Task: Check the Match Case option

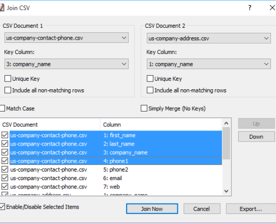Action: coord(2,108)
